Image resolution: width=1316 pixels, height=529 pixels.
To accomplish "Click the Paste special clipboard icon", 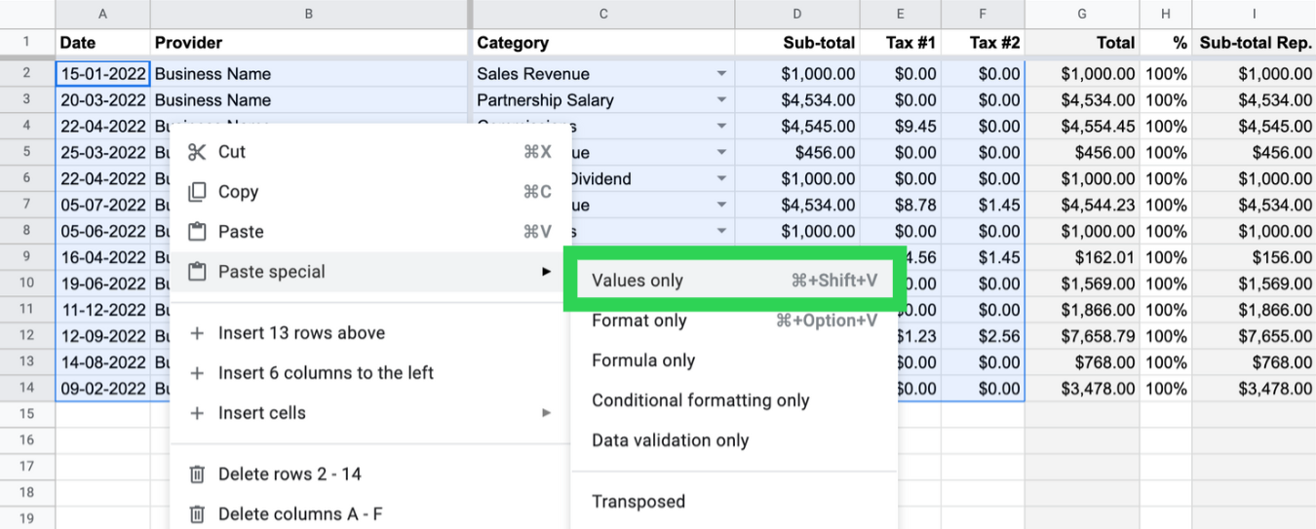I will 197,272.
